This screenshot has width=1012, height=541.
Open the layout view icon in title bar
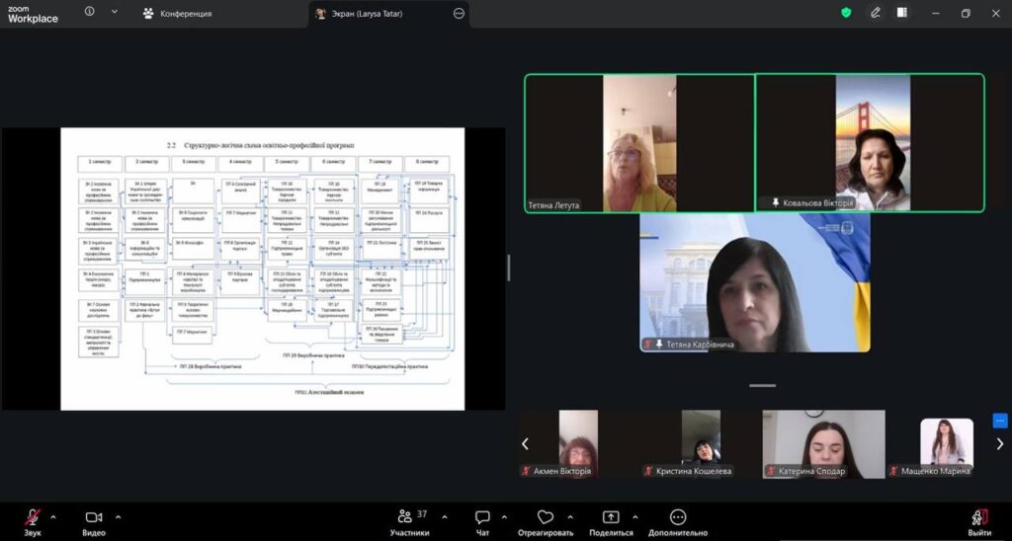coord(902,13)
